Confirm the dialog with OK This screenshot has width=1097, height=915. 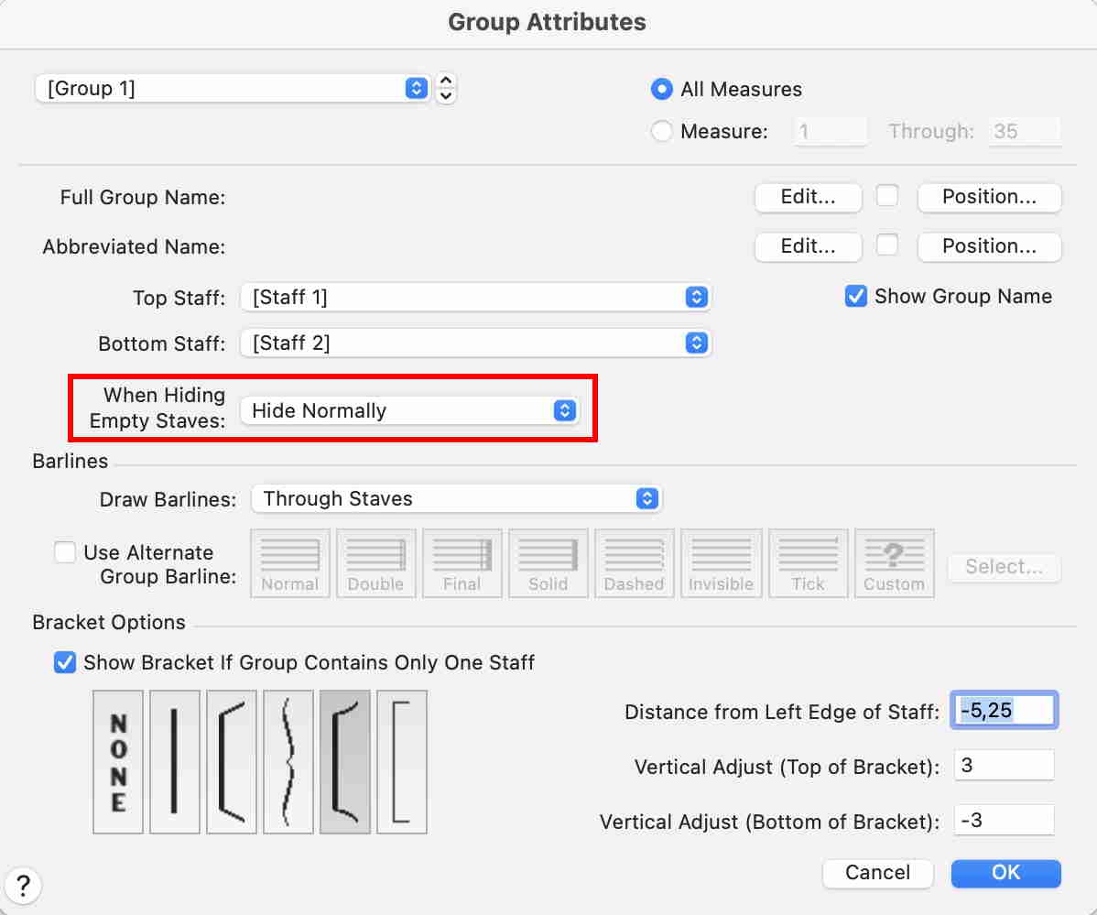pos(1005,873)
